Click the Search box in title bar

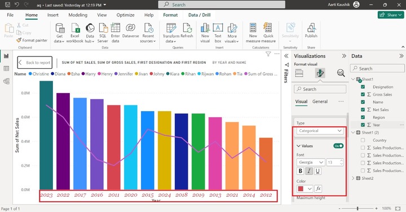[x=222, y=5]
